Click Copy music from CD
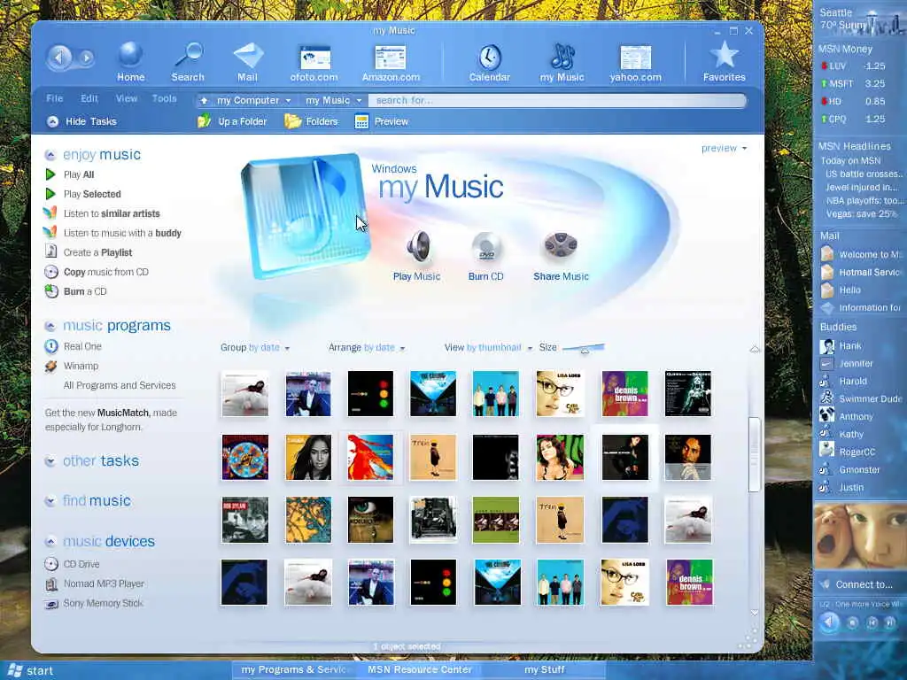 tap(106, 272)
